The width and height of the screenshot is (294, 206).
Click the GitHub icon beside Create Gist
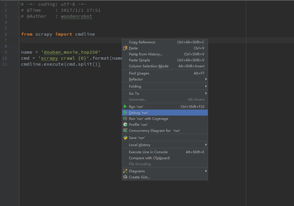click(125, 177)
